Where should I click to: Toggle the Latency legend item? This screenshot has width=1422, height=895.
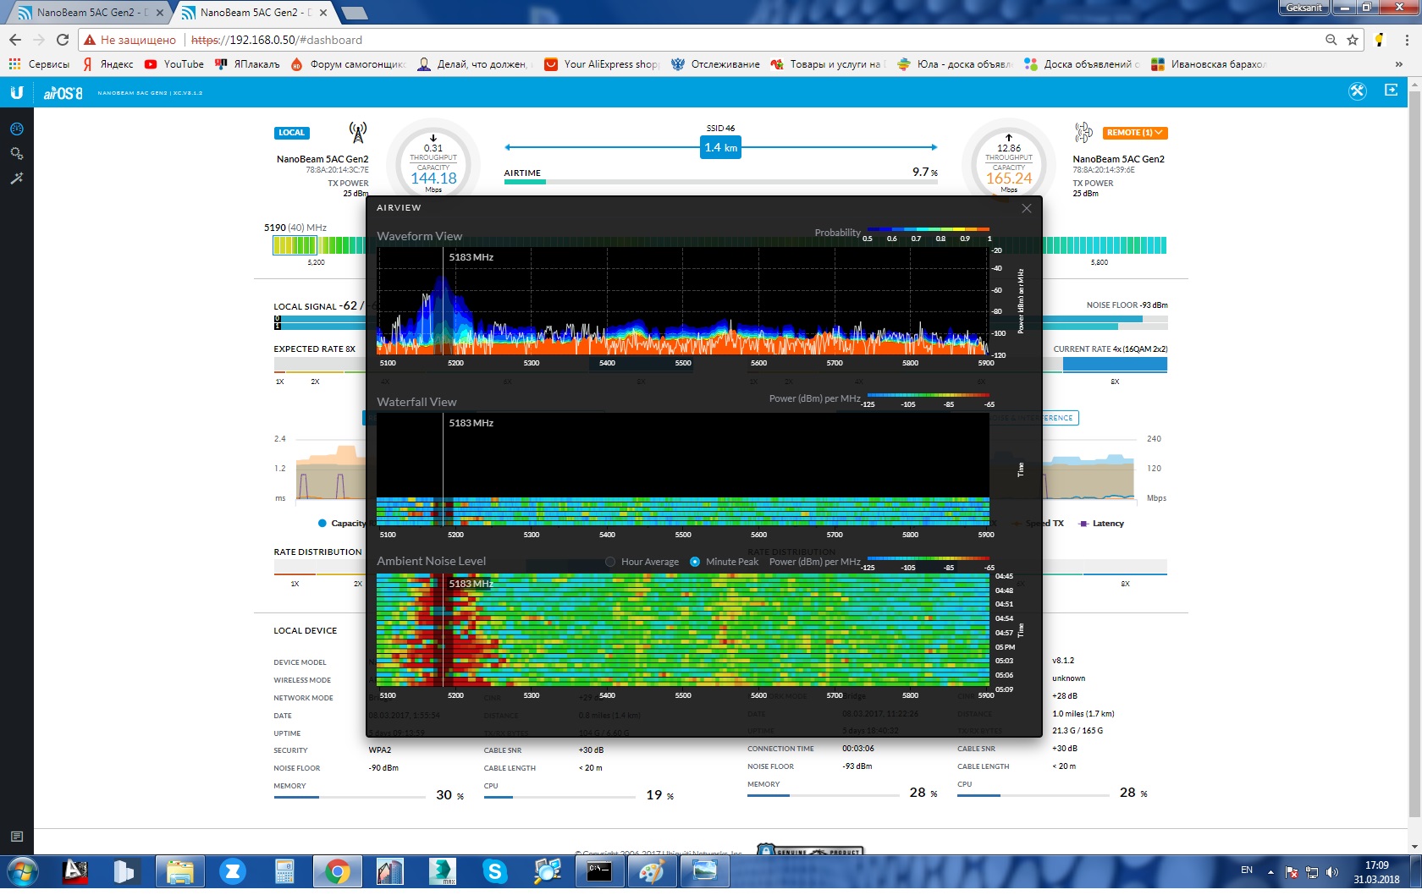click(1100, 524)
